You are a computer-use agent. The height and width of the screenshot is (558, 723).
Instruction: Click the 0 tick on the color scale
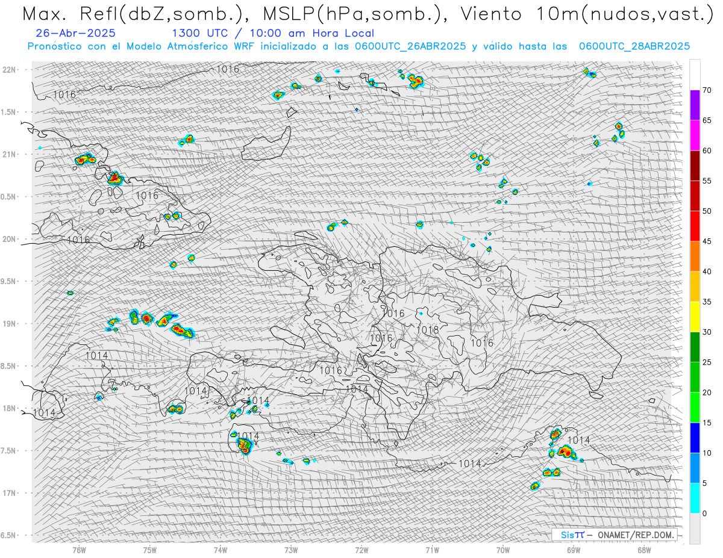(x=705, y=513)
